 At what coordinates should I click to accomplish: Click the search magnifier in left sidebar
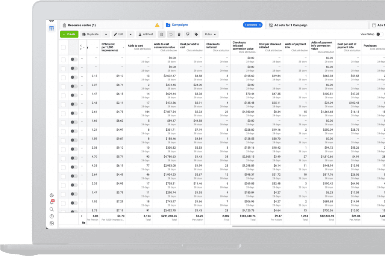tap(52, 209)
